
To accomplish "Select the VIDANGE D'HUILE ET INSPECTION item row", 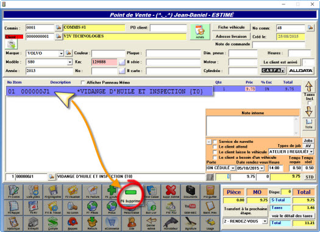I will [154, 91].
